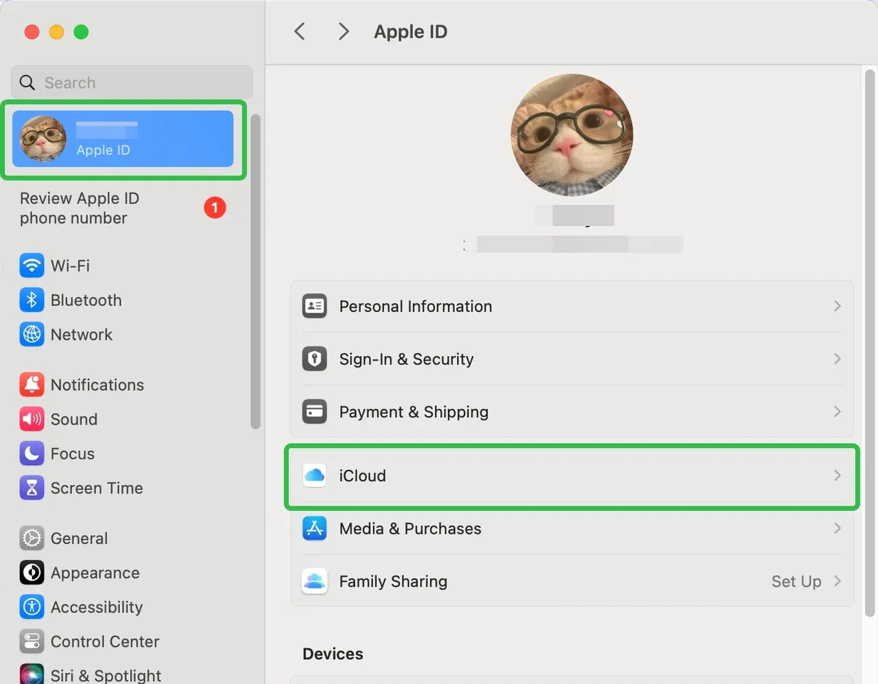The height and width of the screenshot is (684, 878).
Task: Select Screen Time in the sidebar
Action: 97,488
